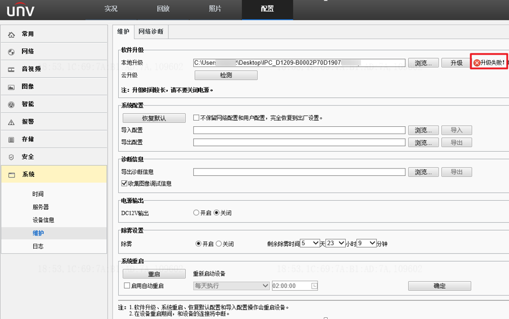Click the shield icon beside 安全

tap(11, 157)
